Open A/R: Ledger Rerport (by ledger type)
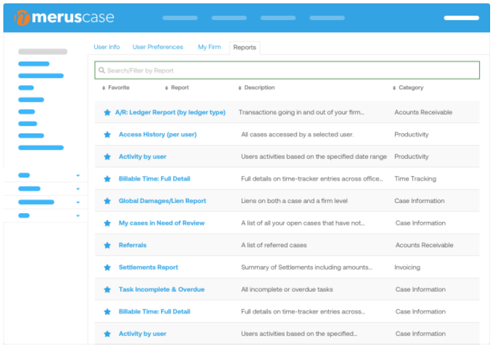This screenshot has width=493, height=347. pos(170,112)
